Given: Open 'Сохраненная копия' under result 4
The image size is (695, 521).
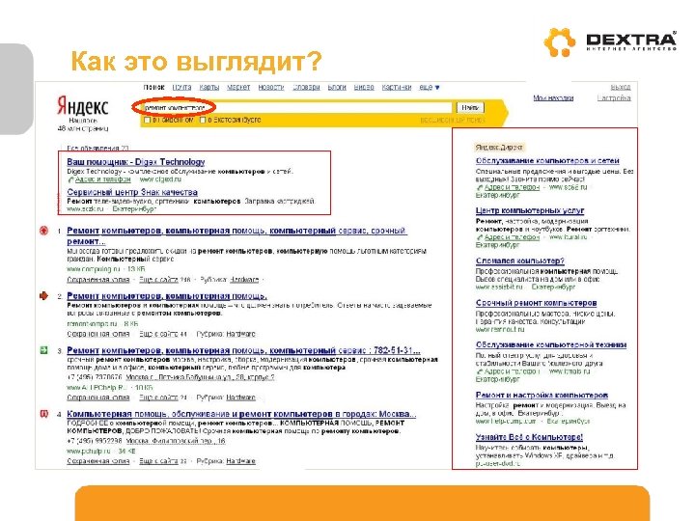Looking at the screenshot, I should tap(97, 461).
